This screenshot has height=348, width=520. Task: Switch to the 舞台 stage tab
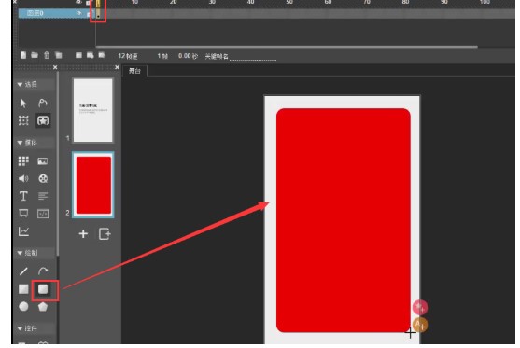coord(134,71)
